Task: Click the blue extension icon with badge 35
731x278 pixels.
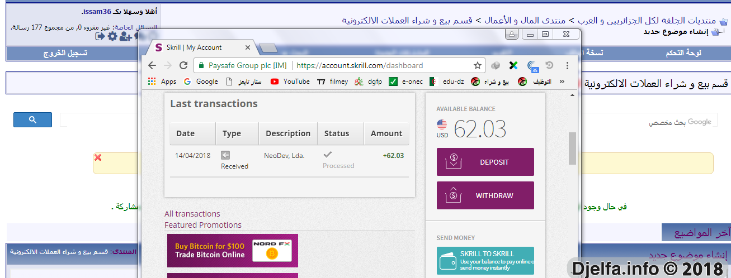Action: coord(532,66)
